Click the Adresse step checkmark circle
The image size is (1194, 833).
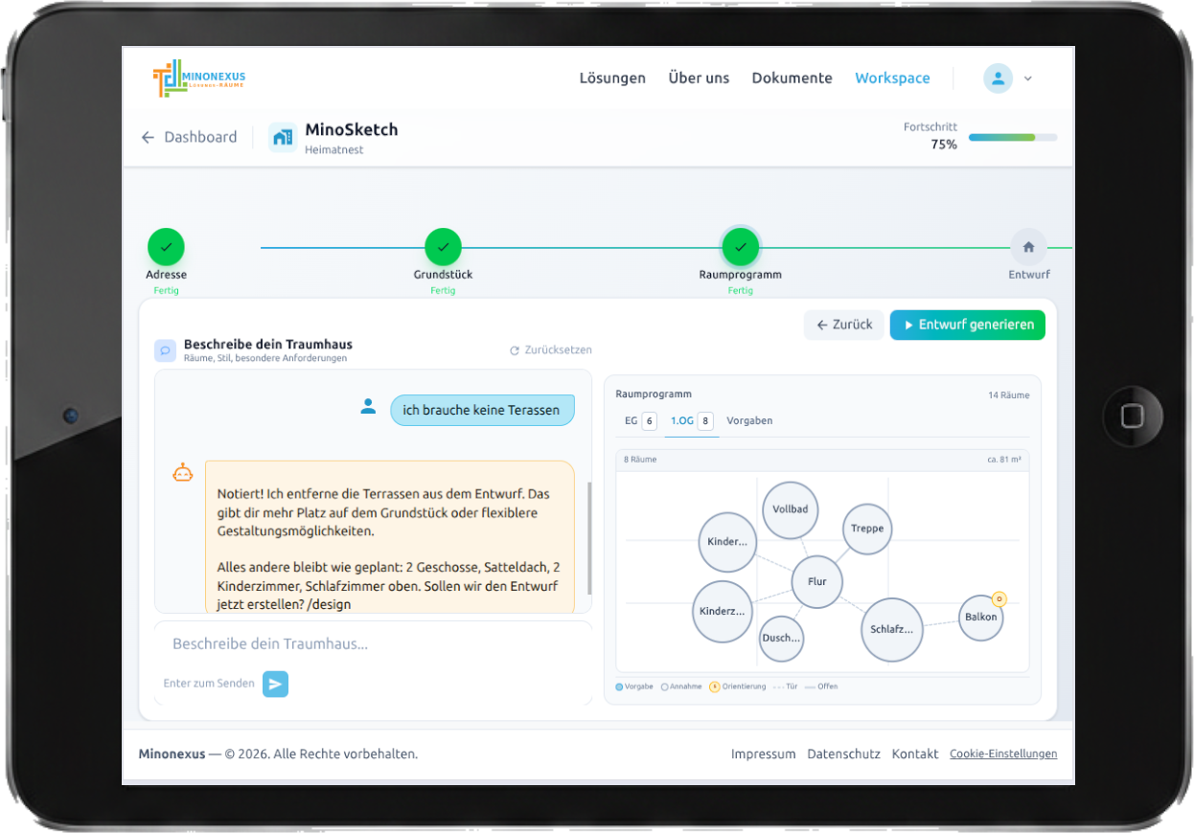(x=166, y=247)
